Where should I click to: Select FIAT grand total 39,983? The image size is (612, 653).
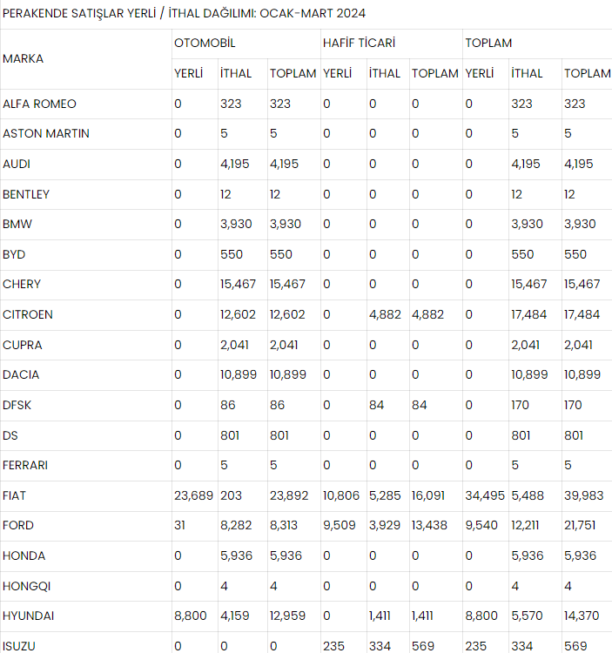[583, 495]
